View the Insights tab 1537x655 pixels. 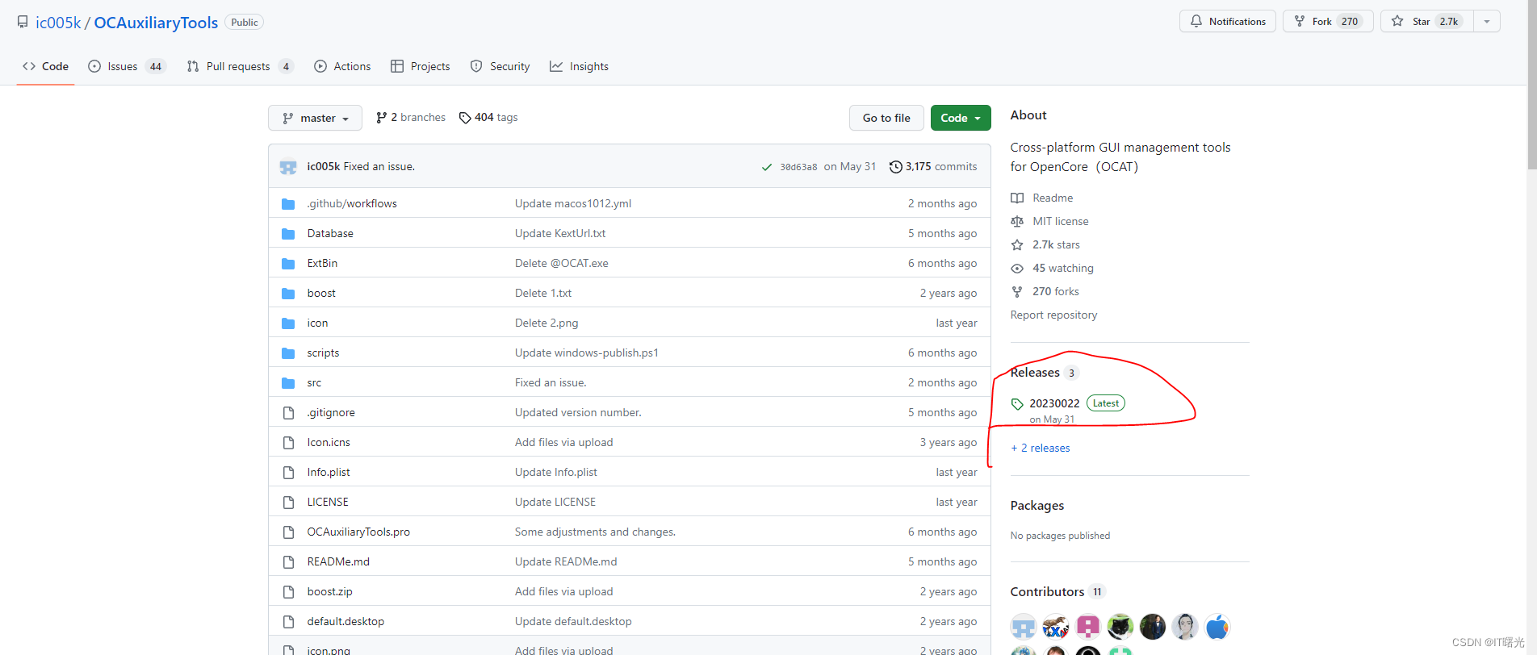point(579,66)
